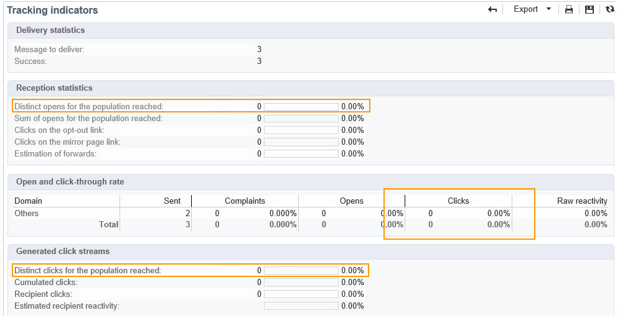Save the report with the floppy disk icon
Viewport: 625px width, 318px height.
point(589,9)
